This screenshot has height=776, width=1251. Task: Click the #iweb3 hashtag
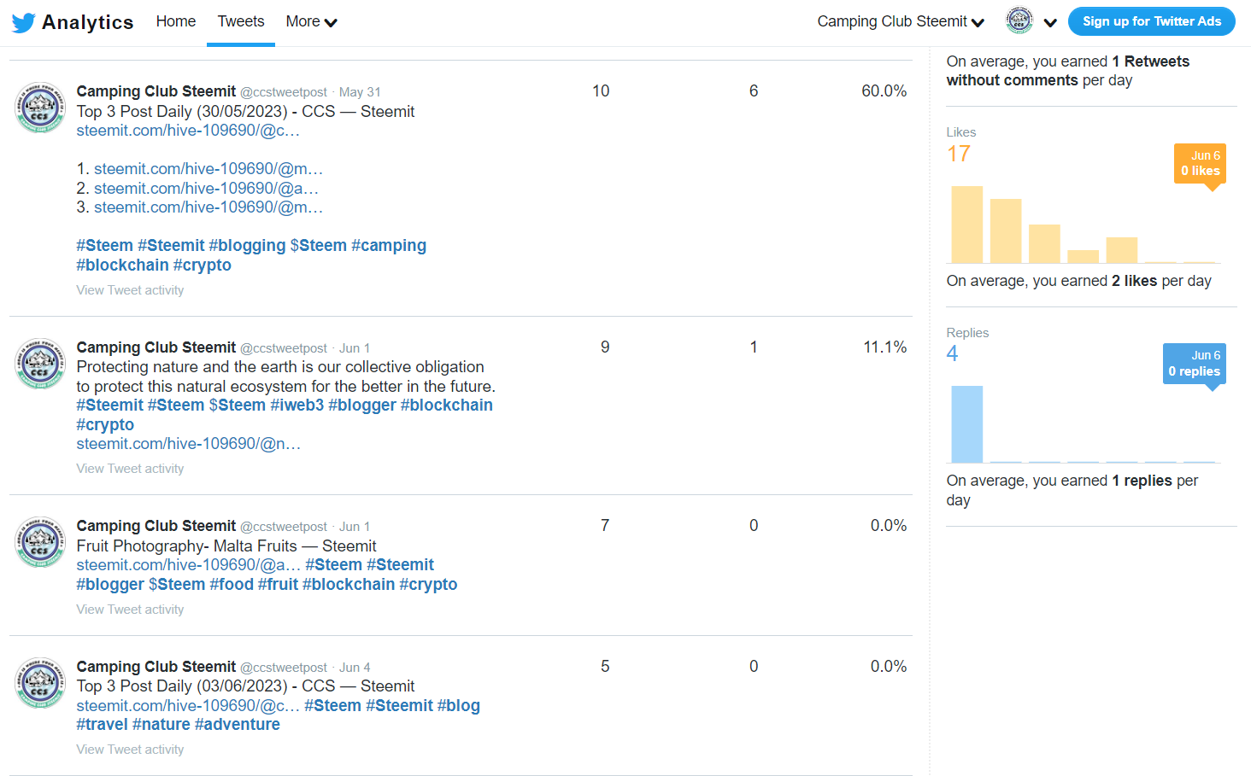(x=297, y=406)
